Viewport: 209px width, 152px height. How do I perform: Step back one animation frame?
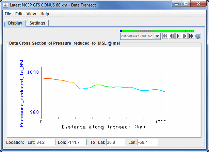point(172,36)
